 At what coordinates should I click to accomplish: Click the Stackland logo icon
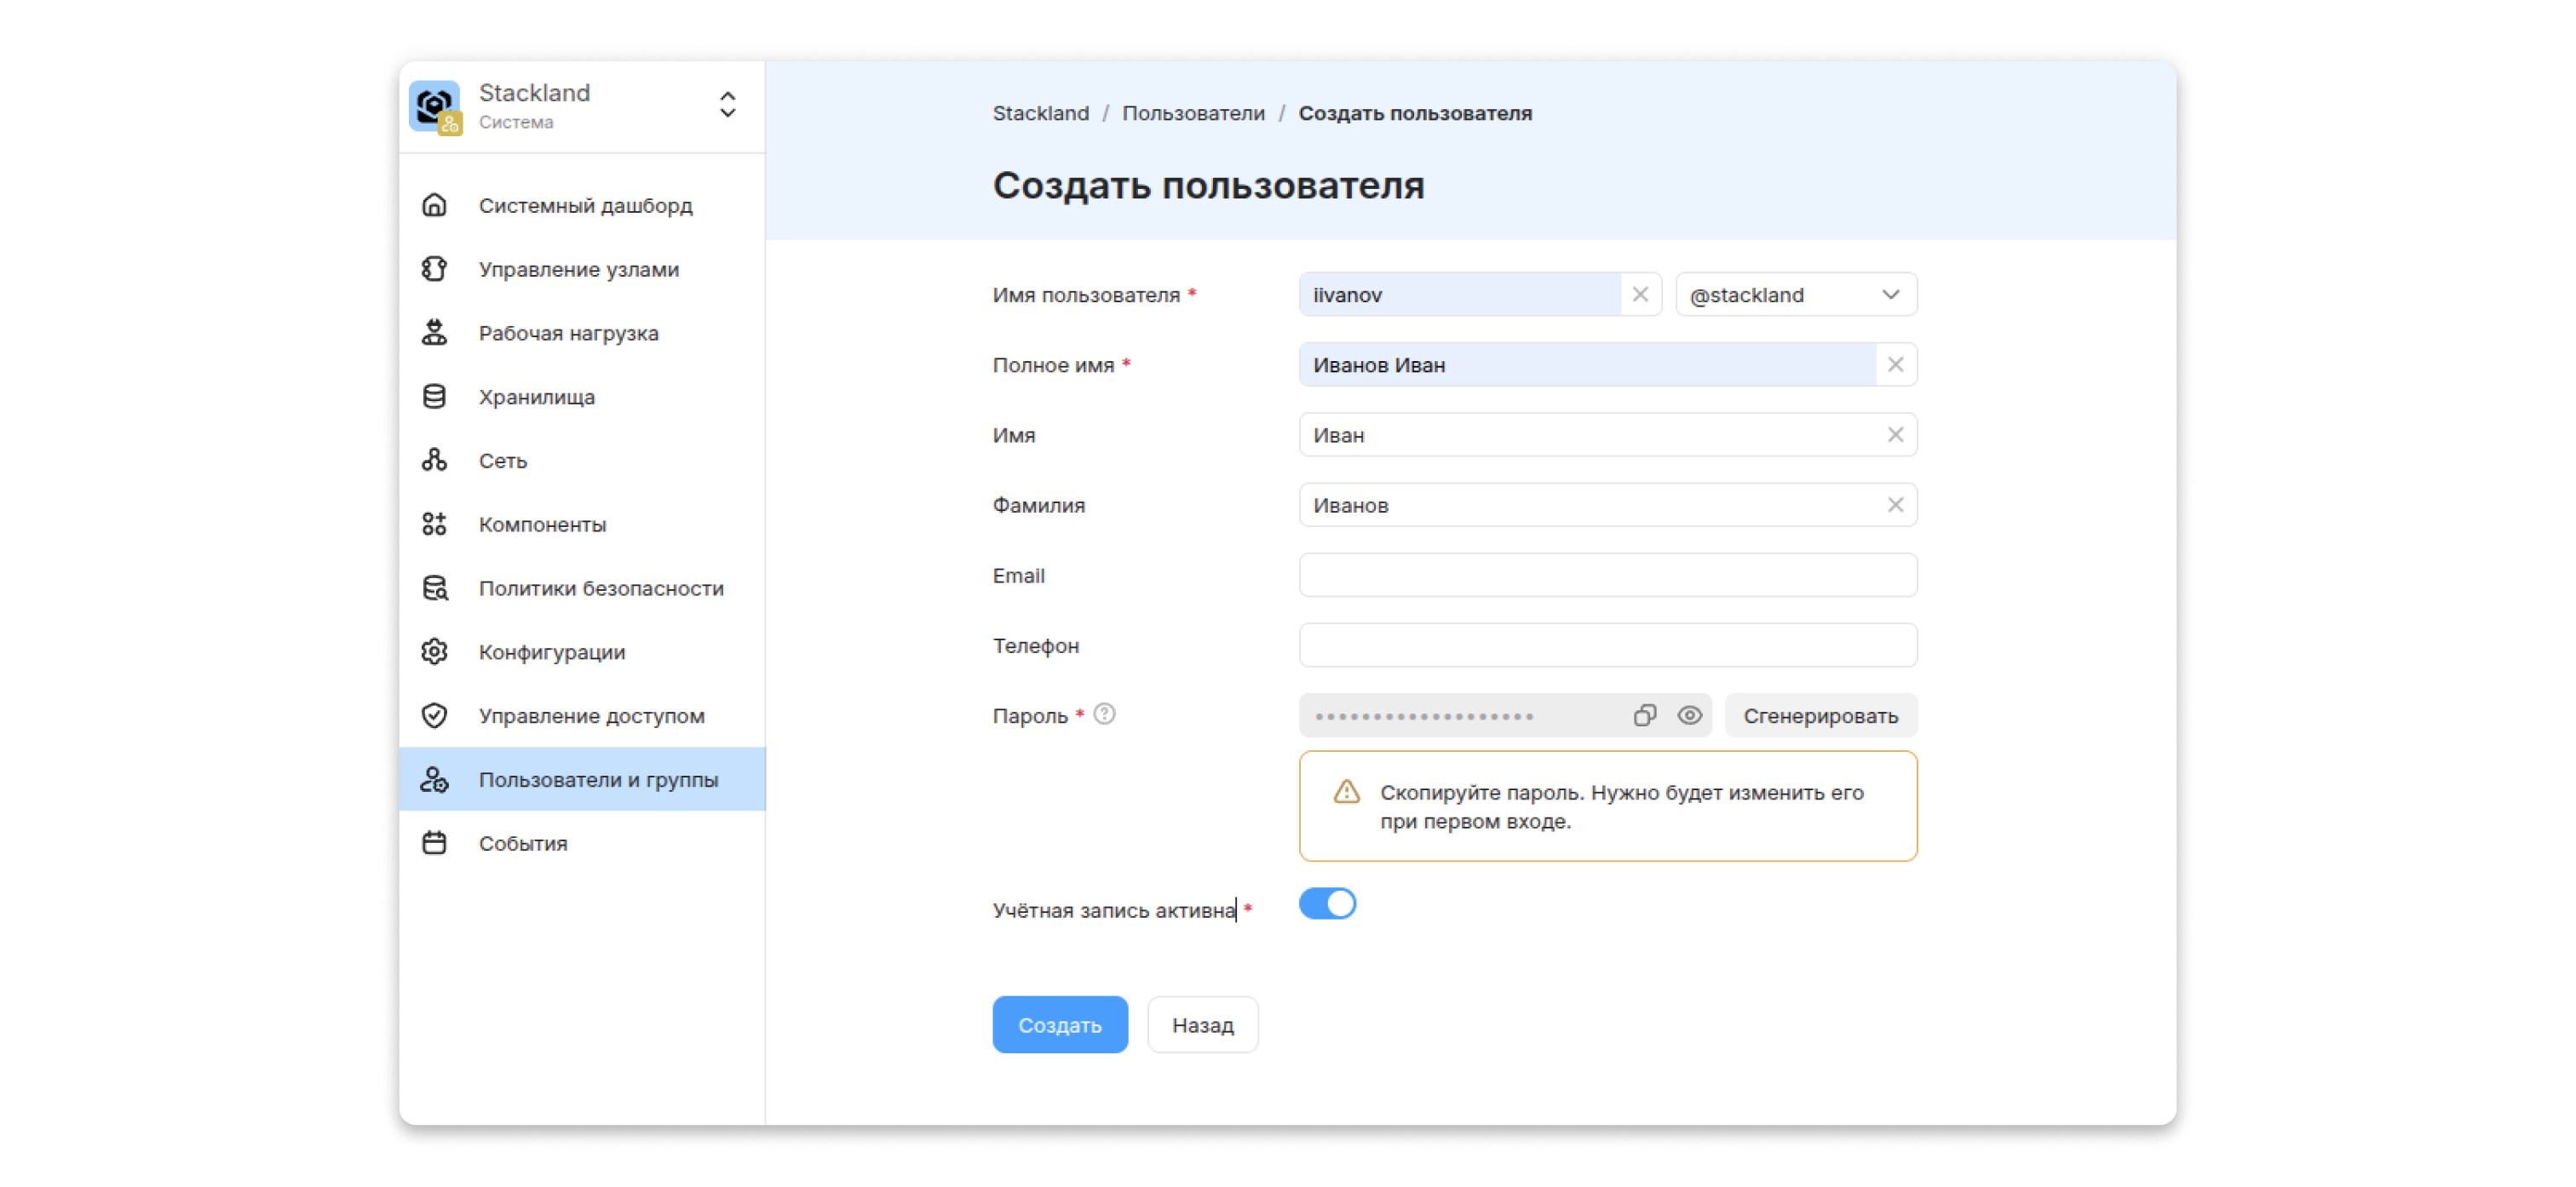[435, 107]
